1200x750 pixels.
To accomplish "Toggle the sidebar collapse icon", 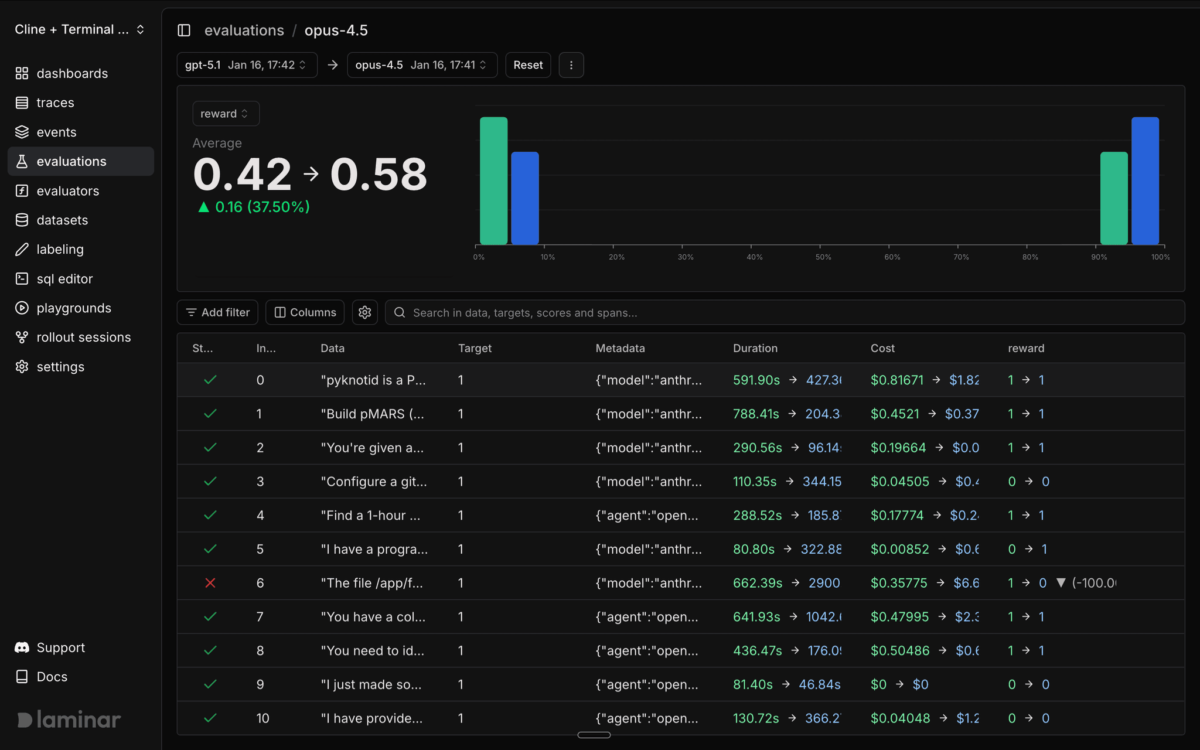I will coord(184,30).
